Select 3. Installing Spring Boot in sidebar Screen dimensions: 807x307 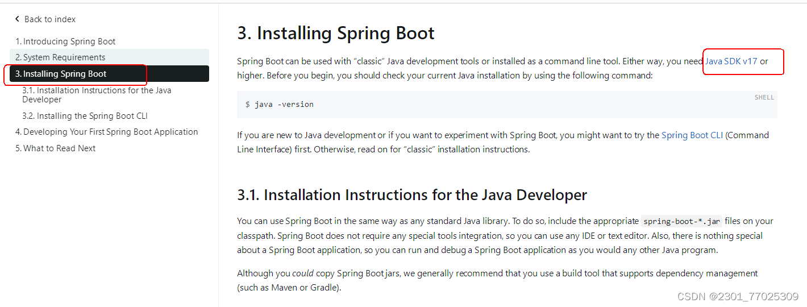tap(109, 74)
